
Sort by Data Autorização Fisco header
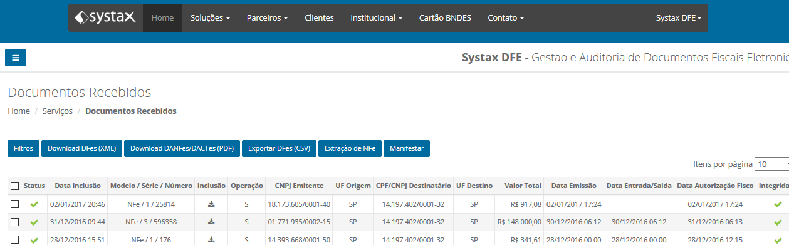pos(715,186)
